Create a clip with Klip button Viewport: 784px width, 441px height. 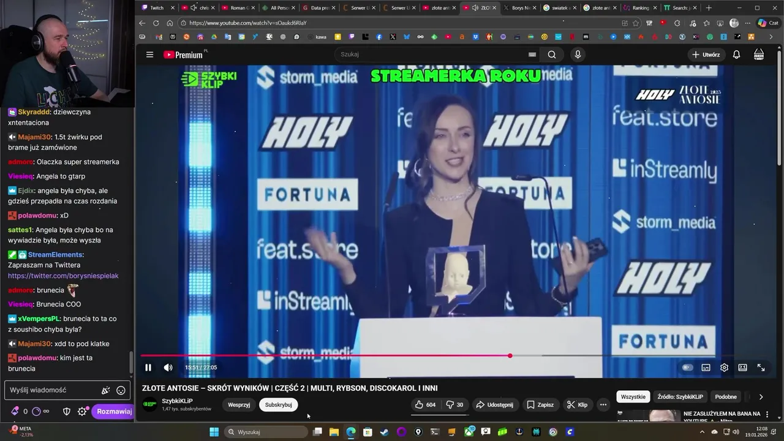pyautogui.click(x=577, y=405)
